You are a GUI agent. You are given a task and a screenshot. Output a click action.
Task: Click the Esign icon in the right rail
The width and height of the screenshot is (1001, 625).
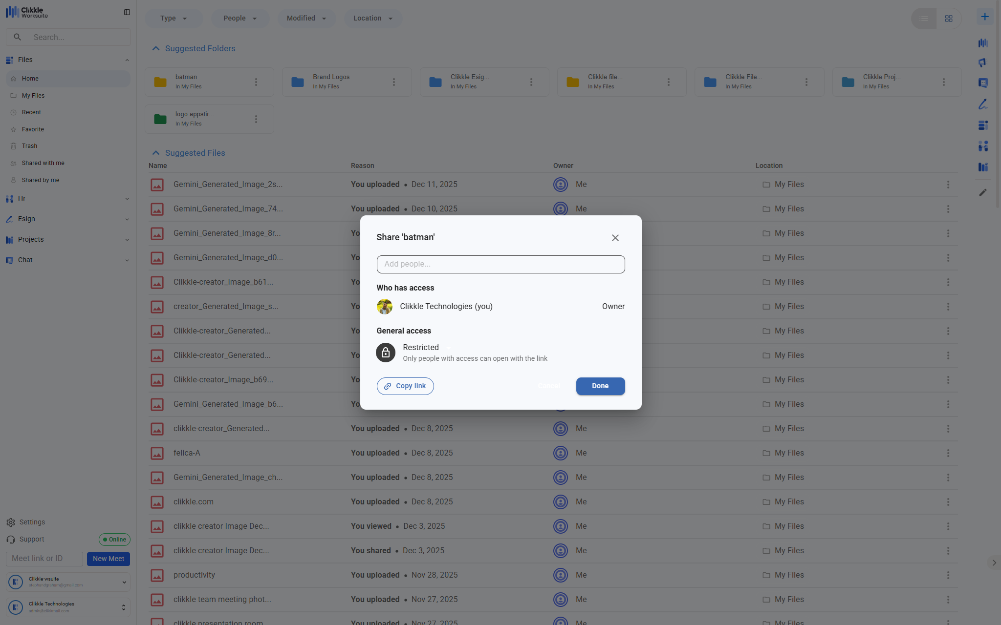(x=983, y=104)
